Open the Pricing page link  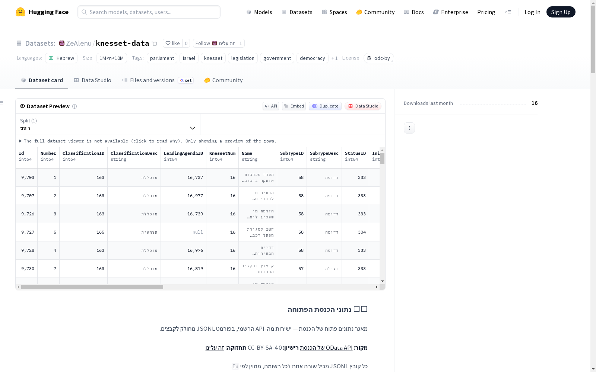tap(486, 12)
